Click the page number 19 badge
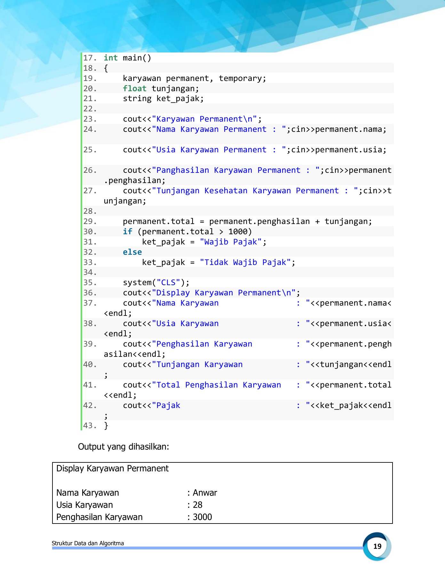445x576 pixels. 377,546
